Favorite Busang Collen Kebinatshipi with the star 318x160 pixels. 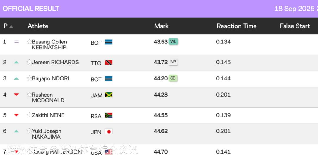pos(29,42)
